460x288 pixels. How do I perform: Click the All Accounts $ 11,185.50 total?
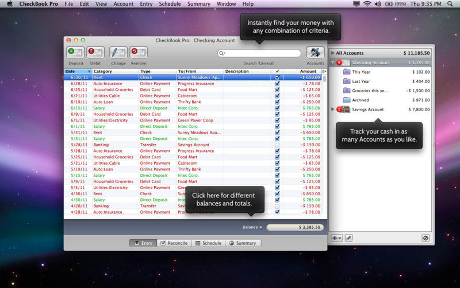coord(416,53)
